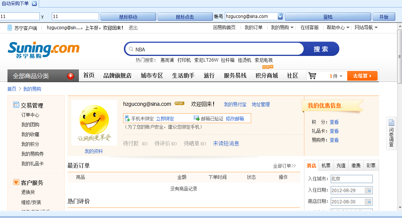Viewport: 402px width, 218px height.
Task: Click the 去结算 checkout button
Action: tap(362, 76)
